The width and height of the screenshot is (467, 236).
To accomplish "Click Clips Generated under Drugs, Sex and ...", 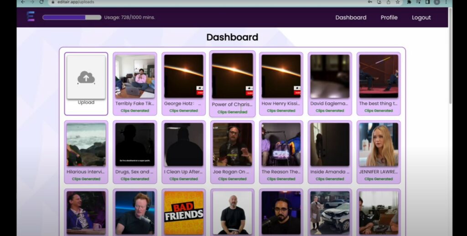I will coord(135,179).
